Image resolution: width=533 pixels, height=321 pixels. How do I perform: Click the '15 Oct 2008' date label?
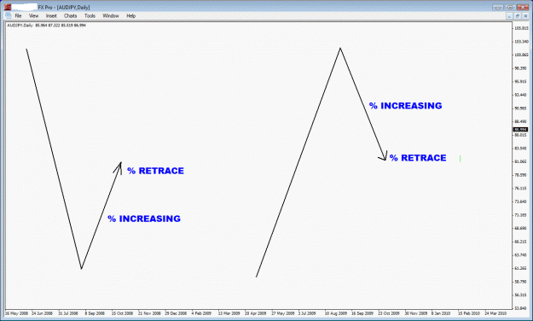[x=122, y=313]
